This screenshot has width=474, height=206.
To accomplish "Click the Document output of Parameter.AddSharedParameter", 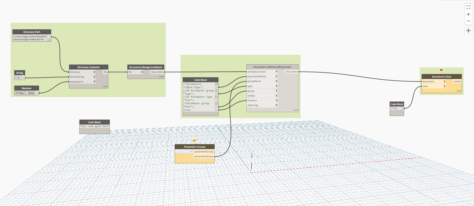I will coord(292,72).
